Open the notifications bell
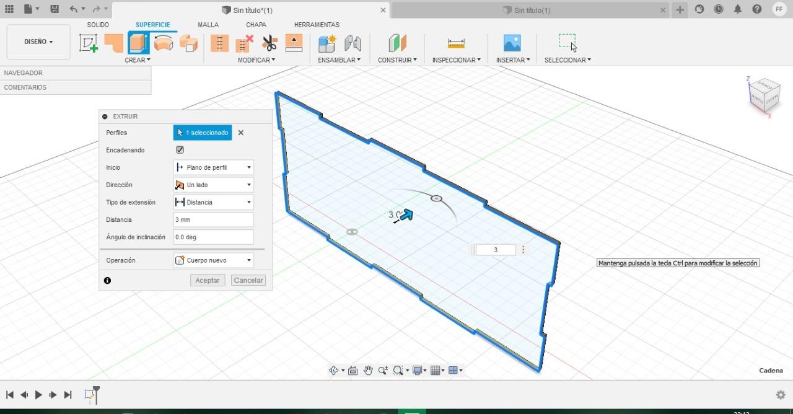Screen dimensions: 793x414 738,9
